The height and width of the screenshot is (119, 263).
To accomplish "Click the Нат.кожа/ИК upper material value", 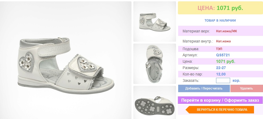I will coord(226,31).
